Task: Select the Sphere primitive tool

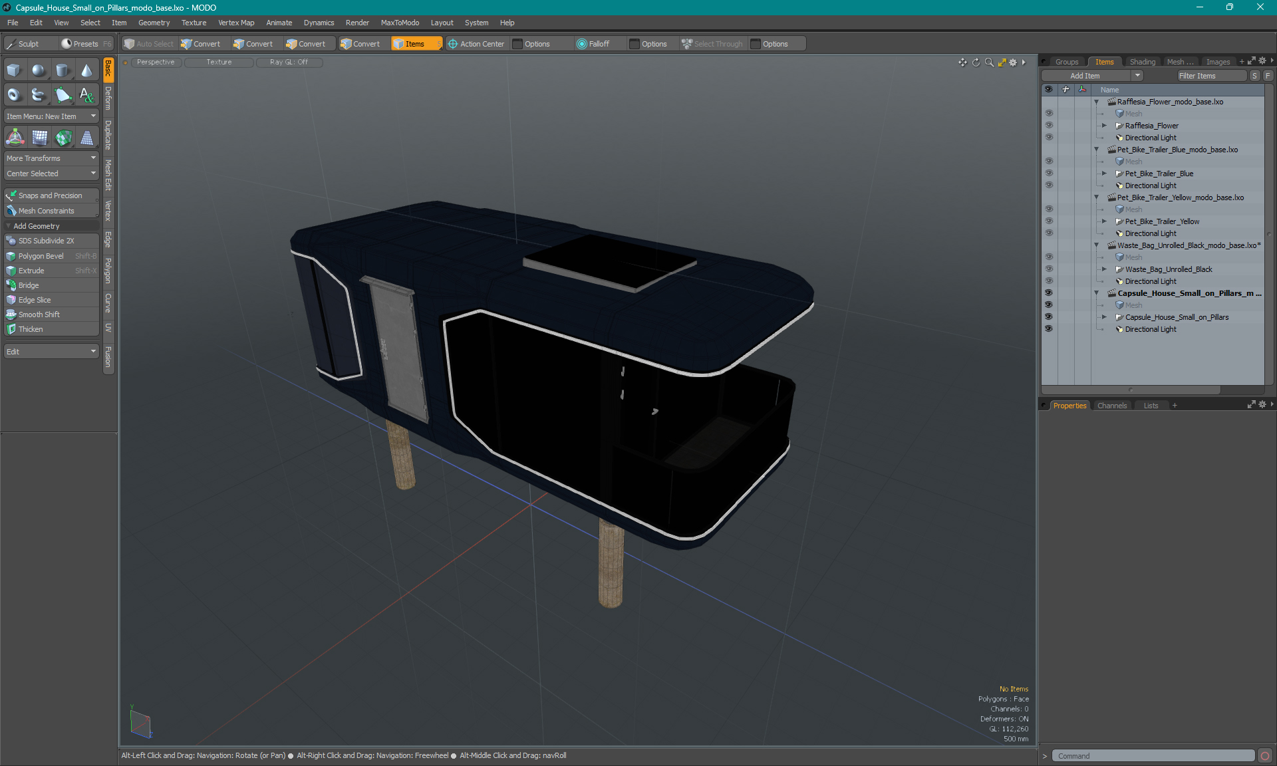Action: [39, 70]
